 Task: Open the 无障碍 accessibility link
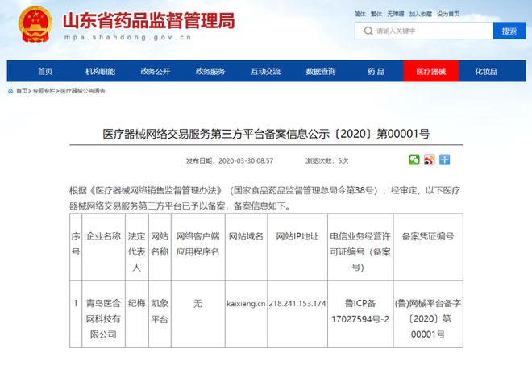(396, 14)
